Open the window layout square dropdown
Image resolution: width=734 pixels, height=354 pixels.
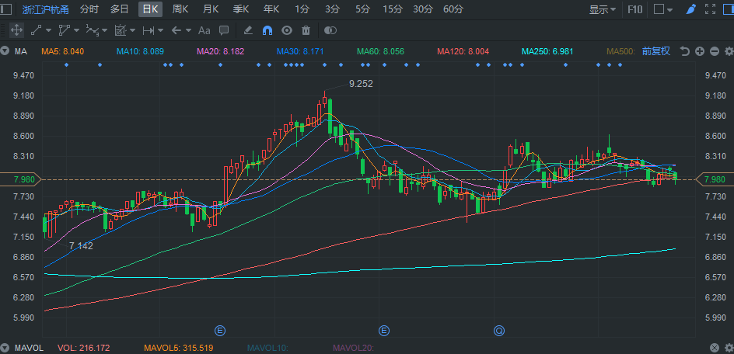[662, 9]
